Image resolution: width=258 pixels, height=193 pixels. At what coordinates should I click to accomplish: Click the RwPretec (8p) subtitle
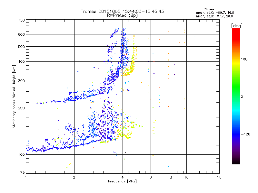[122, 15]
